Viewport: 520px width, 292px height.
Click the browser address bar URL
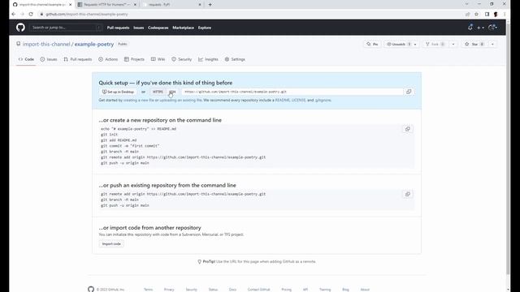click(x=87, y=15)
